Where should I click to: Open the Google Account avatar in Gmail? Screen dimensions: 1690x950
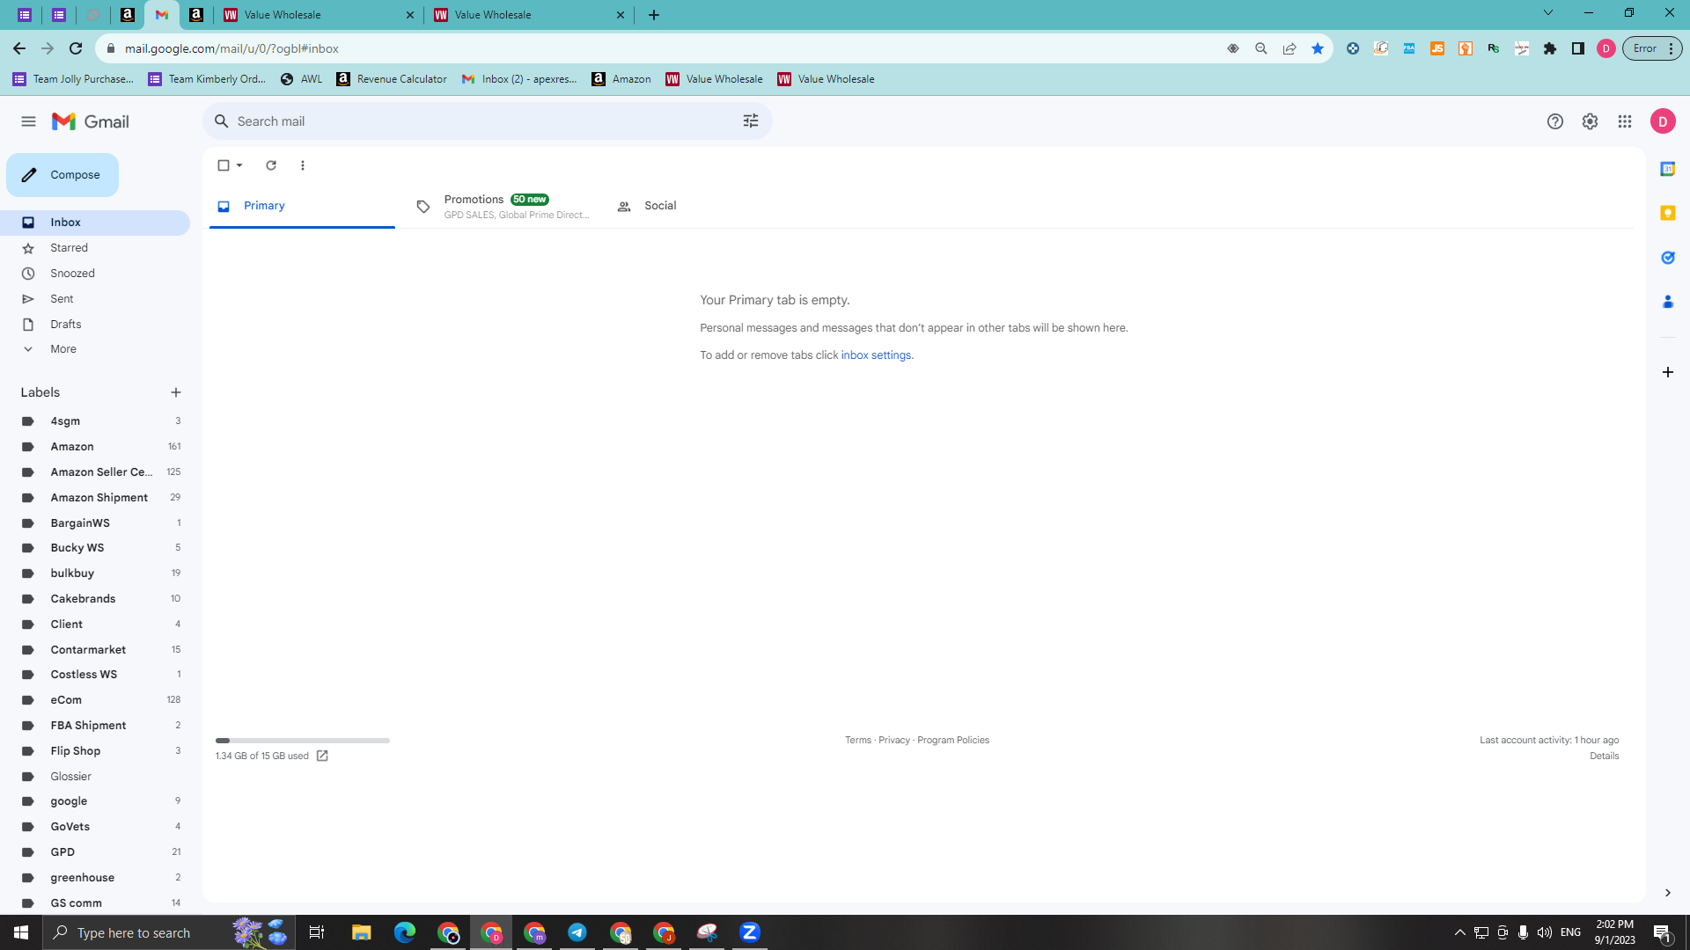(x=1663, y=121)
